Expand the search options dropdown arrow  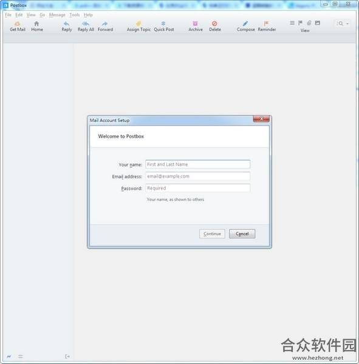point(347,24)
